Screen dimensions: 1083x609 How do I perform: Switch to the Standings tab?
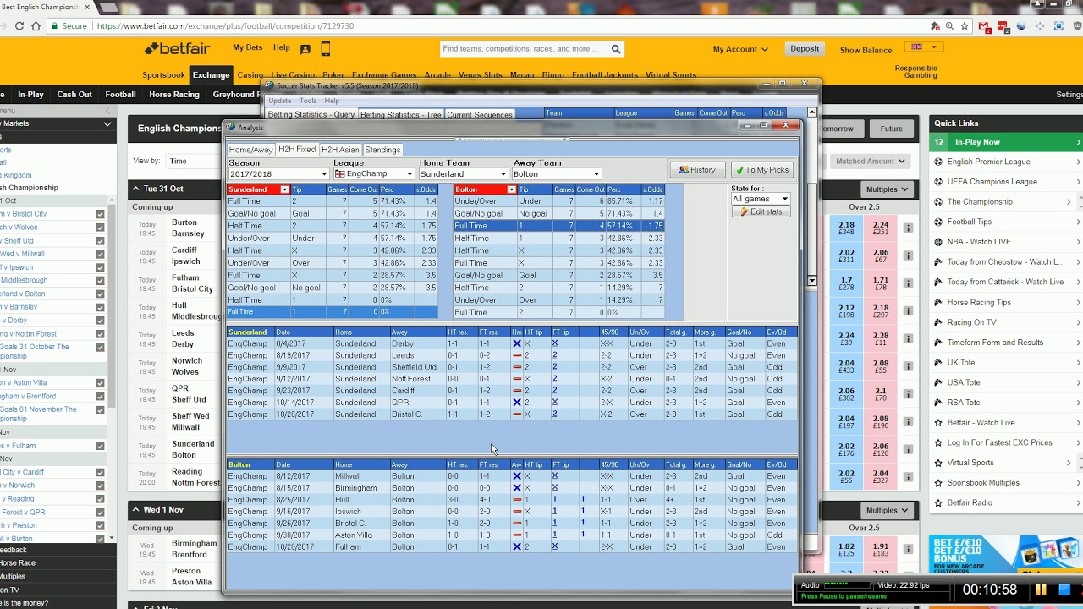click(x=382, y=150)
